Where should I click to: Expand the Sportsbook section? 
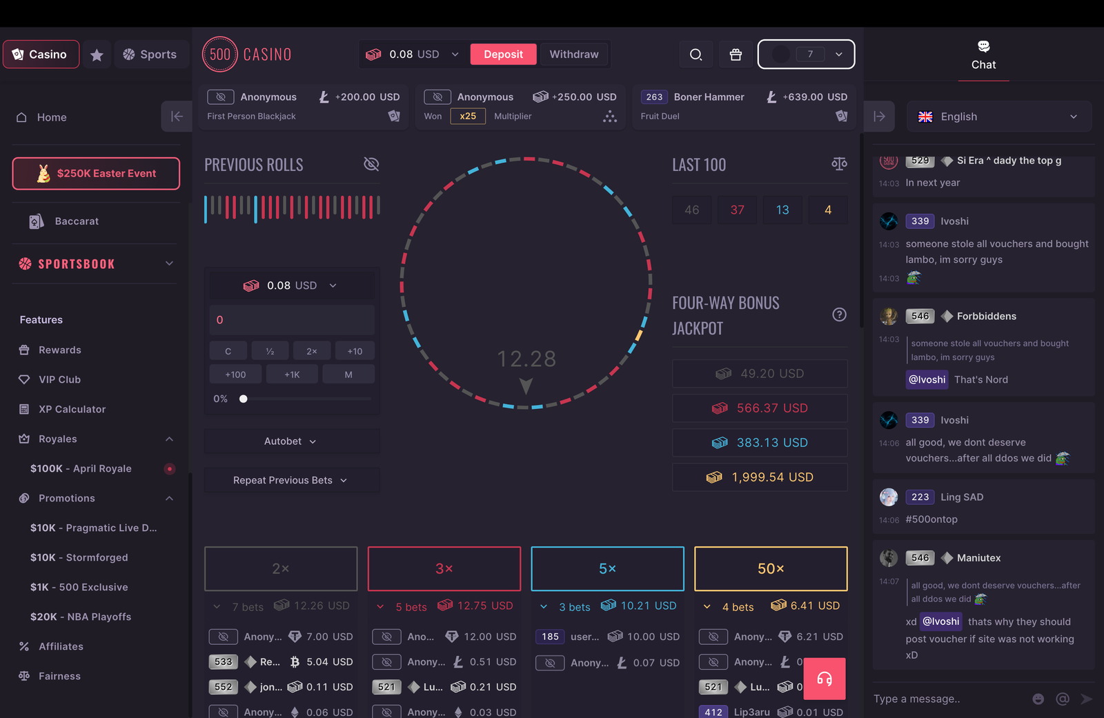pyautogui.click(x=169, y=263)
